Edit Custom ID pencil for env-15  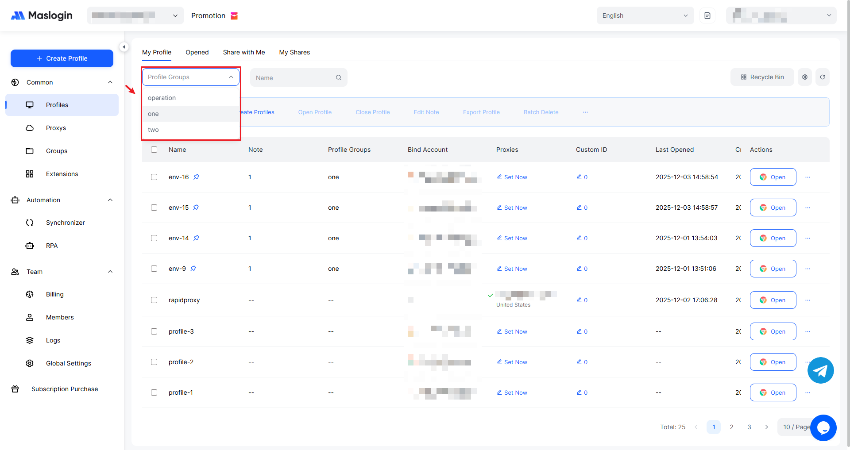(579, 208)
